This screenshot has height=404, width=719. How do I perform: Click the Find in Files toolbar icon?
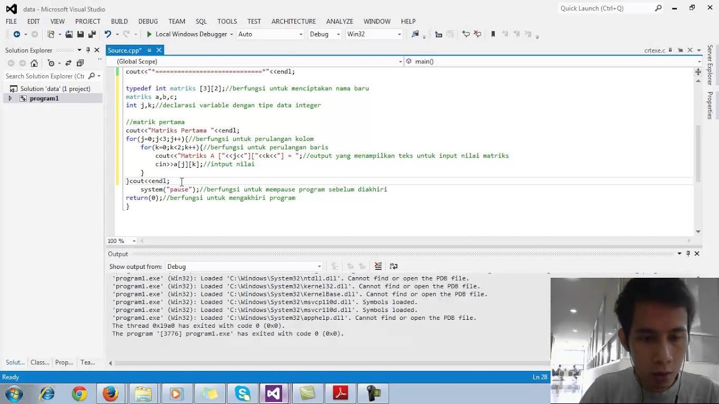point(415,34)
